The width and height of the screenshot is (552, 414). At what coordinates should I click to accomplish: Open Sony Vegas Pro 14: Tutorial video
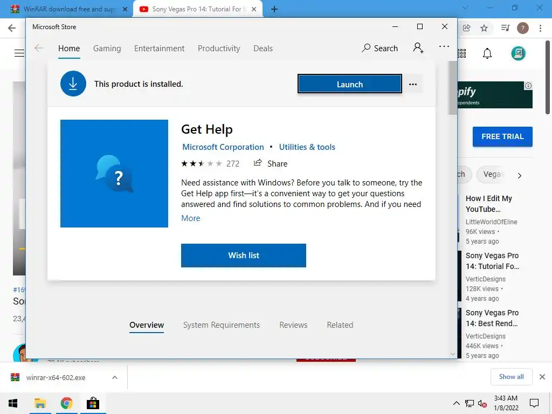pos(492,261)
